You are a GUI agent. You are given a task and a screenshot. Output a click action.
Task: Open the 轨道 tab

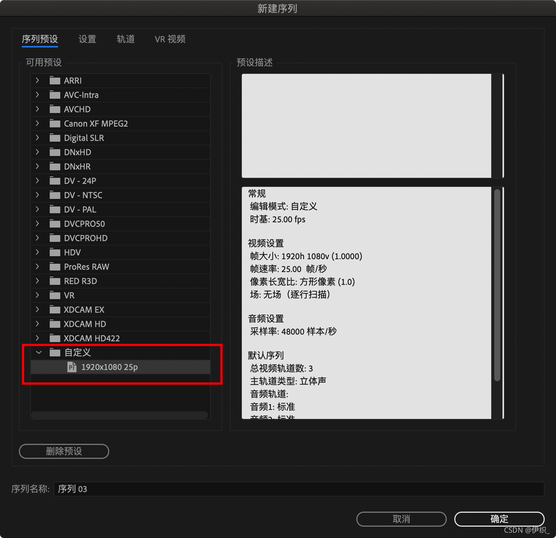[x=126, y=39]
